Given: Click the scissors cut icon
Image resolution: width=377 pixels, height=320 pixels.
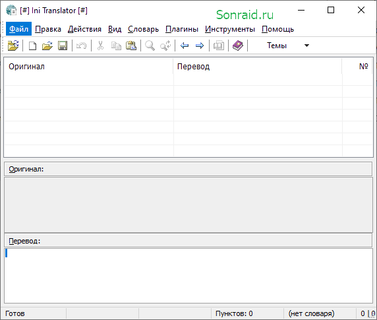Looking at the screenshot, I should pyautogui.click(x=100, y=46).
